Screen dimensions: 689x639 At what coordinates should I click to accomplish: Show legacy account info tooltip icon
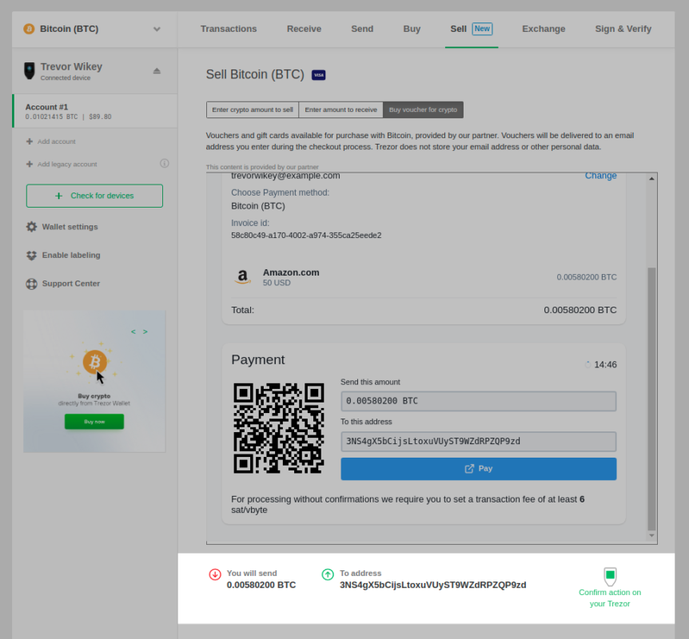165,164
